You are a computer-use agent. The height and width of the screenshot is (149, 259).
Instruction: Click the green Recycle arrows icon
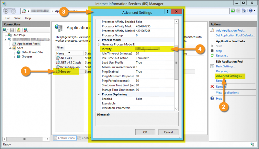coord(212,55)
